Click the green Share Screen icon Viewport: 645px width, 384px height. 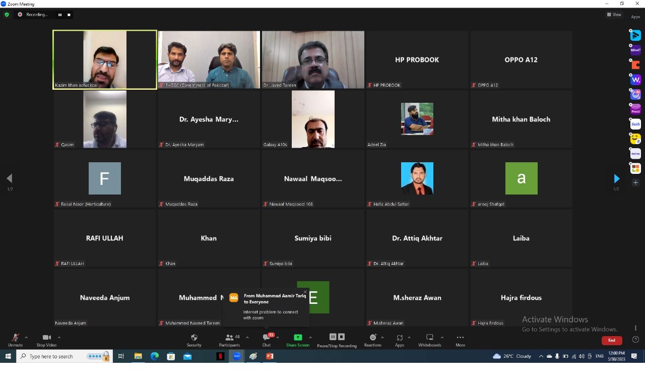tap(298, 338)
